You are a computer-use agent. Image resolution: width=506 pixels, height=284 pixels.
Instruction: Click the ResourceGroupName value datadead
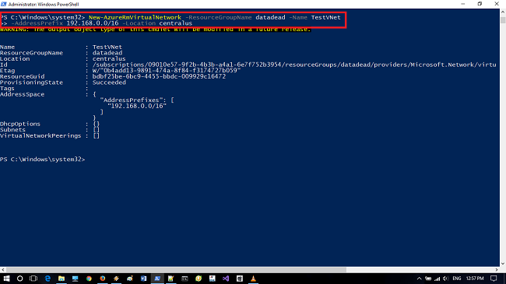[107, 53]
